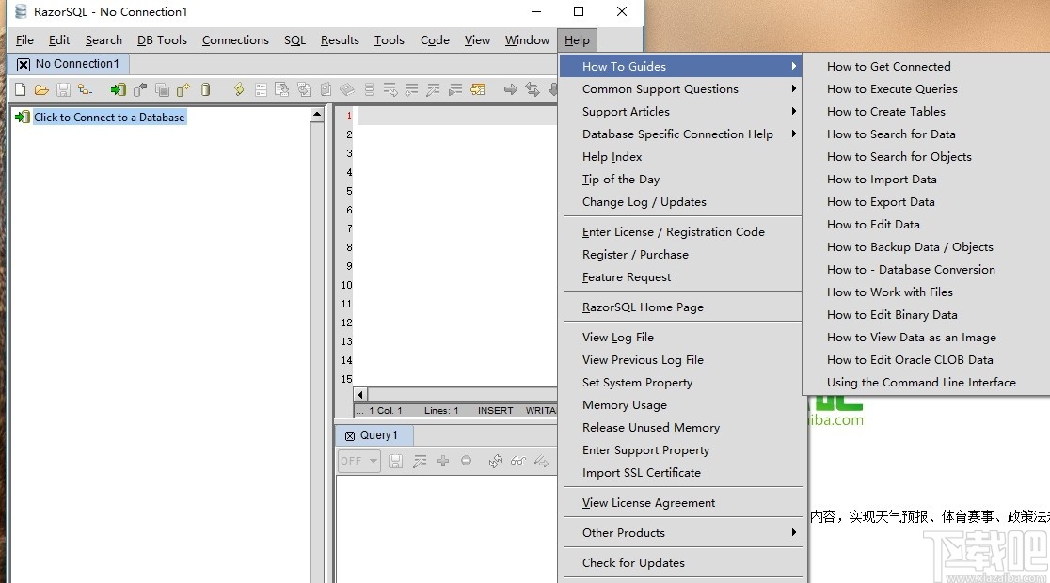1050x583 pixels.
Task: Click the insert row lines toolbar icon
Action: (x=412, y=89)
